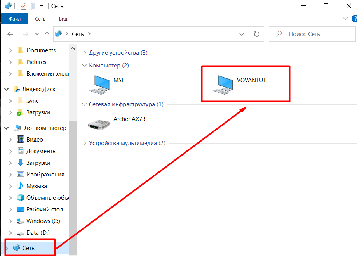Open the Файл menu
This screenshot has height=256, width=357.
click(14, 18)
